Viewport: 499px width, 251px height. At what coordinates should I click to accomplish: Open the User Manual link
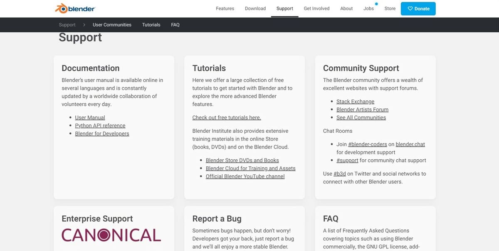[90, 117]
